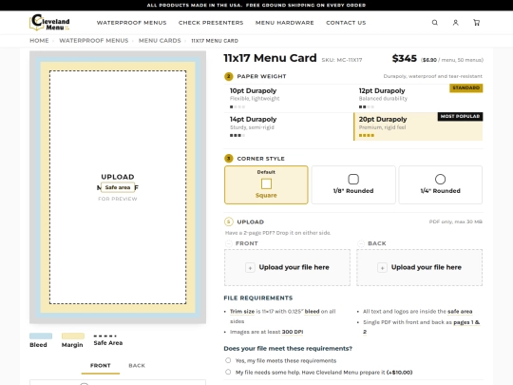Open the search icon in header

pos(434,23)
